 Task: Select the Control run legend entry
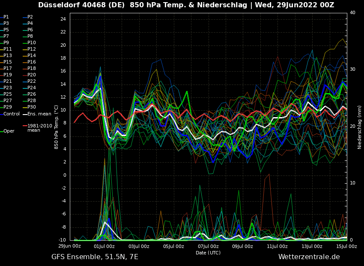click(x=12, y=114)
